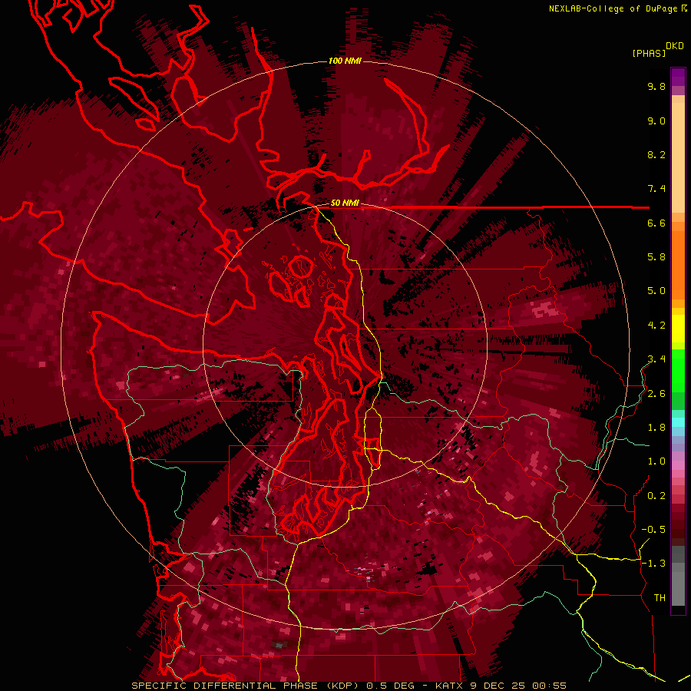This screenshot has height=691, width=691.
Task: Click the 5.8 value on color scale
Action: (x=656, y=257)
